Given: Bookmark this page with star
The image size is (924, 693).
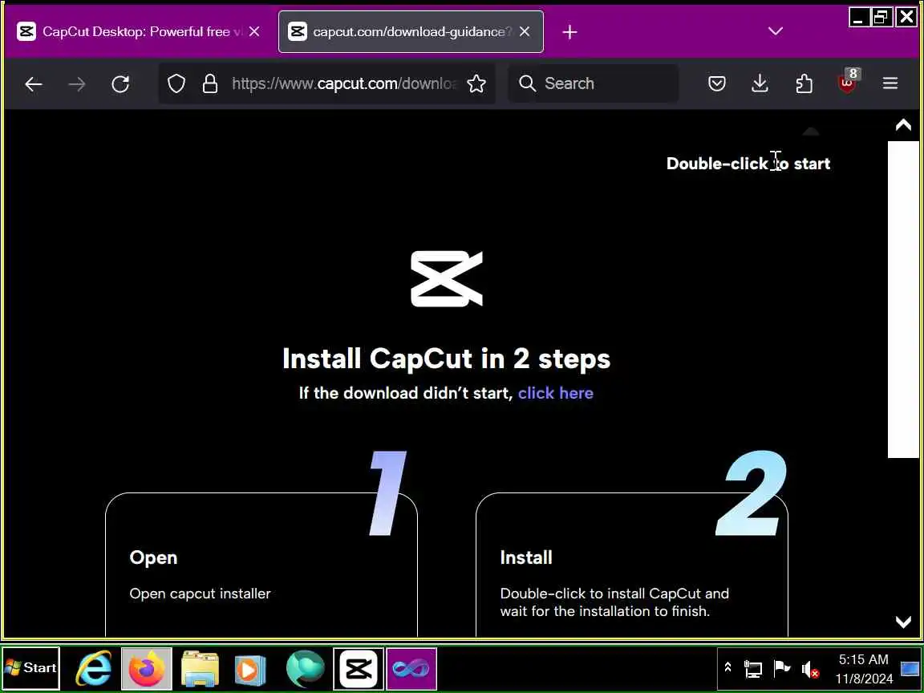Looking at the screenshot, I should (x=476, y=83).
